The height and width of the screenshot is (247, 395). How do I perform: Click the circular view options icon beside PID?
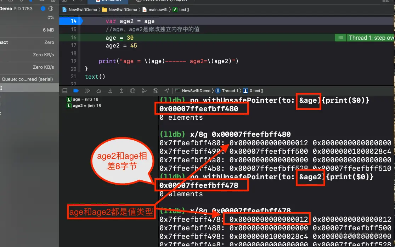click(x=51, y=9)
